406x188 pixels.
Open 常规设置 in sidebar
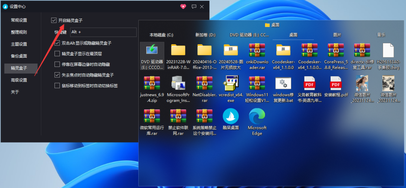click(x=19, y=20)
